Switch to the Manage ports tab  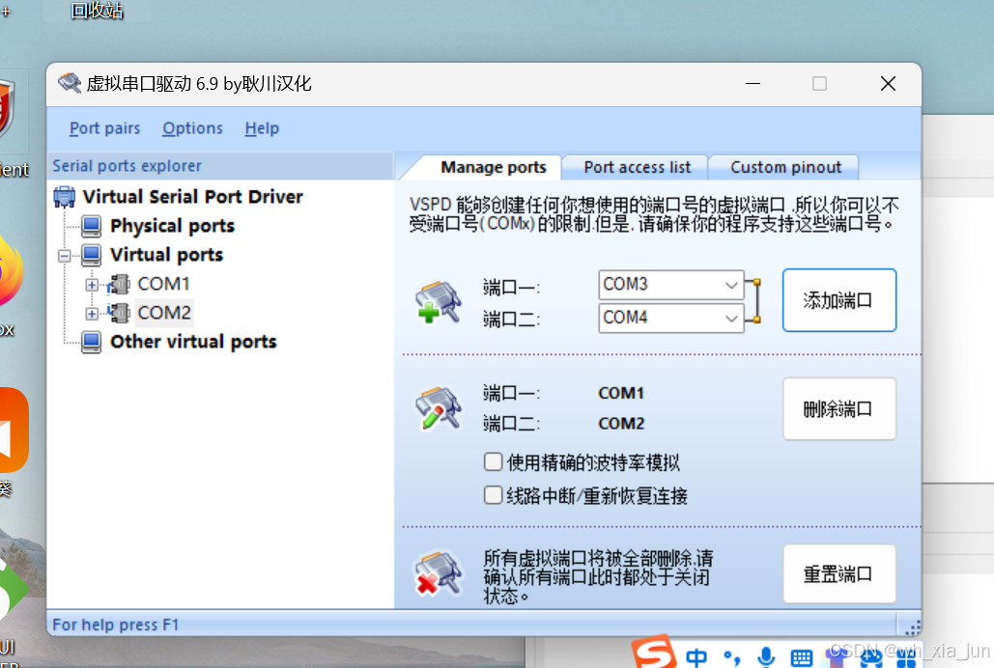[x=494, y=167]
